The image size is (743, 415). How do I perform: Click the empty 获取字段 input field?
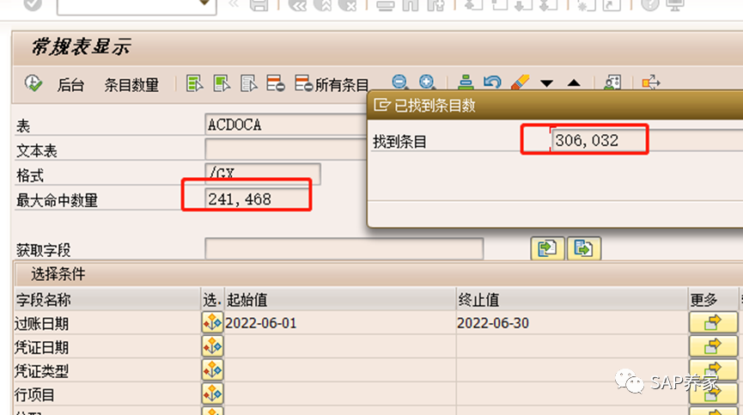(x=344, y=248)
